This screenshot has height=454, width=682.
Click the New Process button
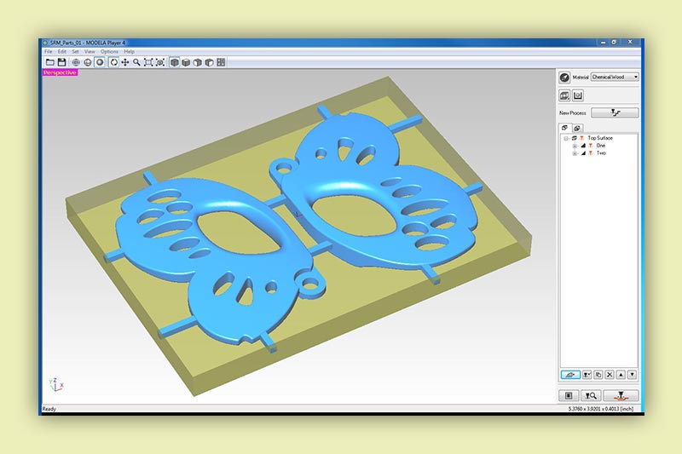614,112
